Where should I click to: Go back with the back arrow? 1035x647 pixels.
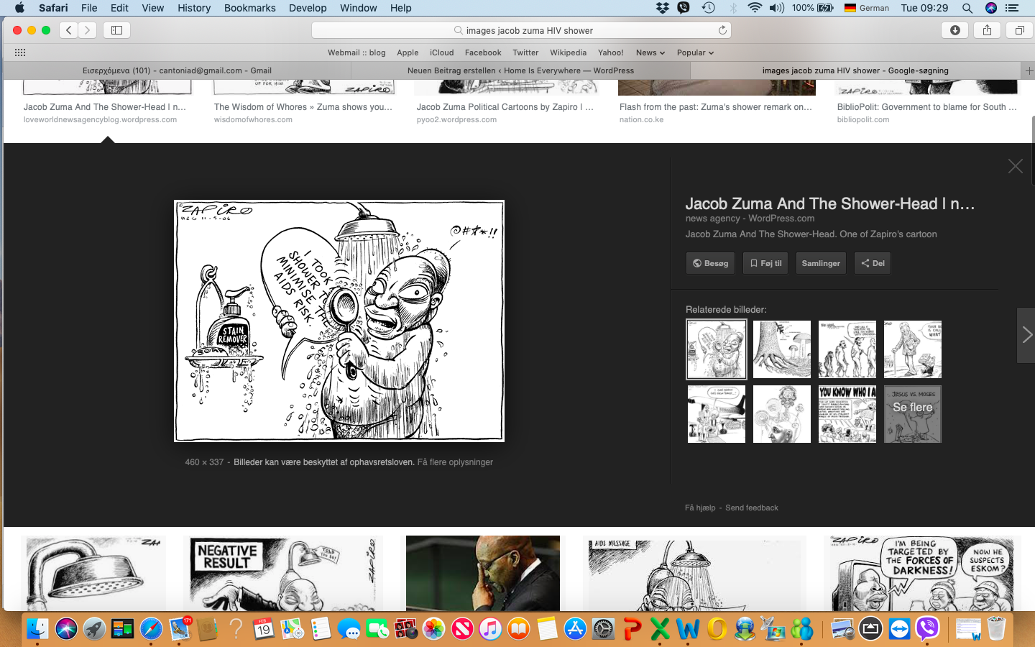[x=68, y=30]
